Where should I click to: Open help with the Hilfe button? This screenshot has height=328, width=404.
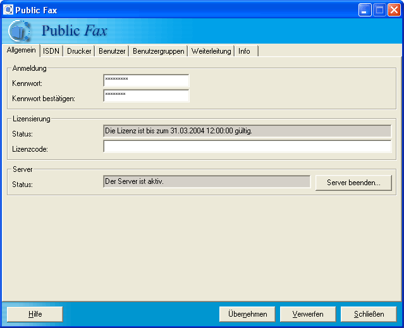pos(35,314)
